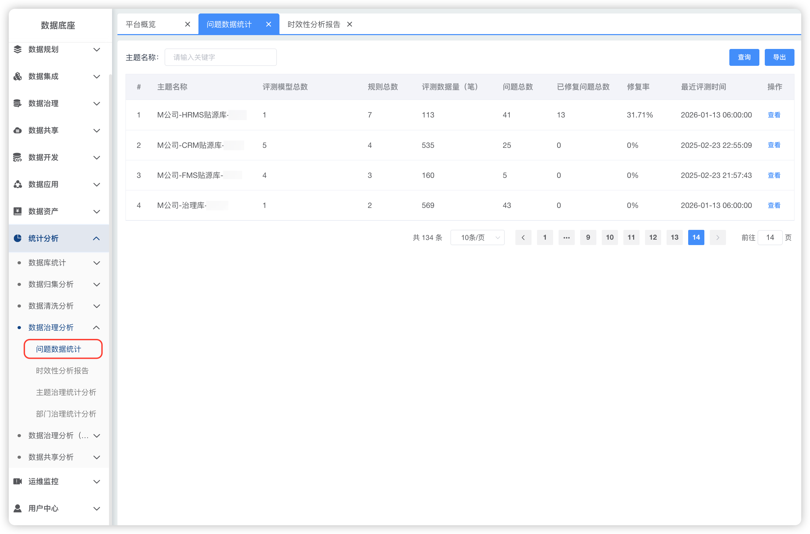
Task: Click the 用户中心 person icon
Action: [17, 508]
